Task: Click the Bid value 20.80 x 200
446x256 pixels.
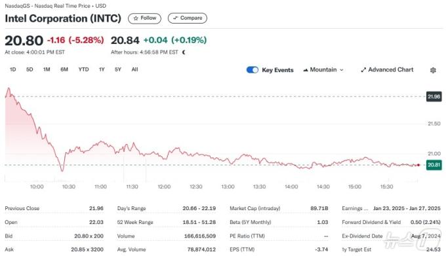Action: click(89, 236)
